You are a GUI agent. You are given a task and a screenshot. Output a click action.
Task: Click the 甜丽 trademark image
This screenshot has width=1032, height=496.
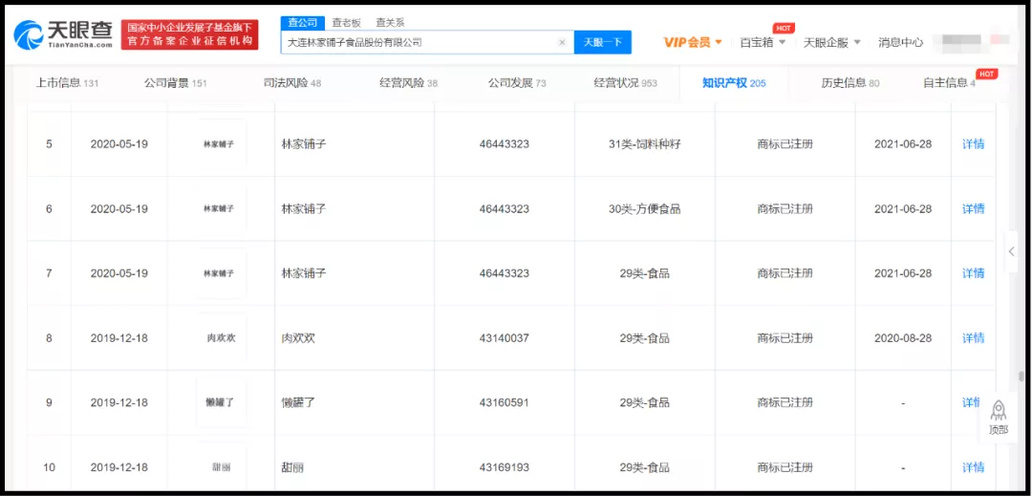tap(221, 467)
